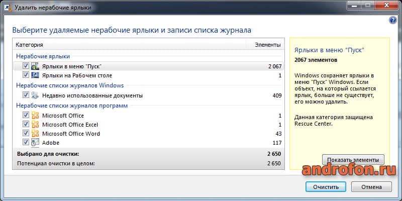Sort by the Элементы column header
402x201 pixels.
(265, 45)
